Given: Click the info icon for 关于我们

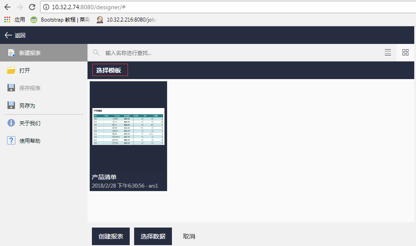Looking at the screenshot, I should 11,123.
